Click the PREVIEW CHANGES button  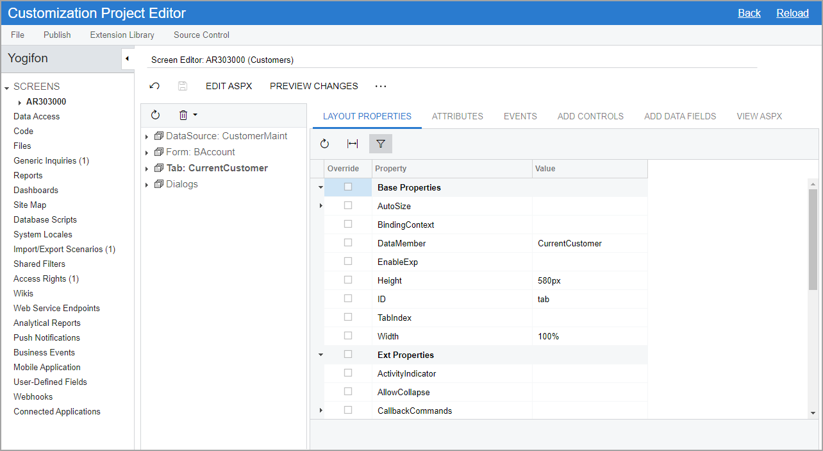313,86
